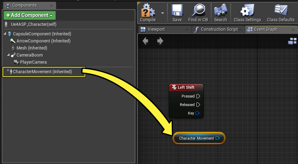This screenshot has width=298, height=164.
Task: Click the CapsuleComponent capsule icon
Action: pos(10,34)
